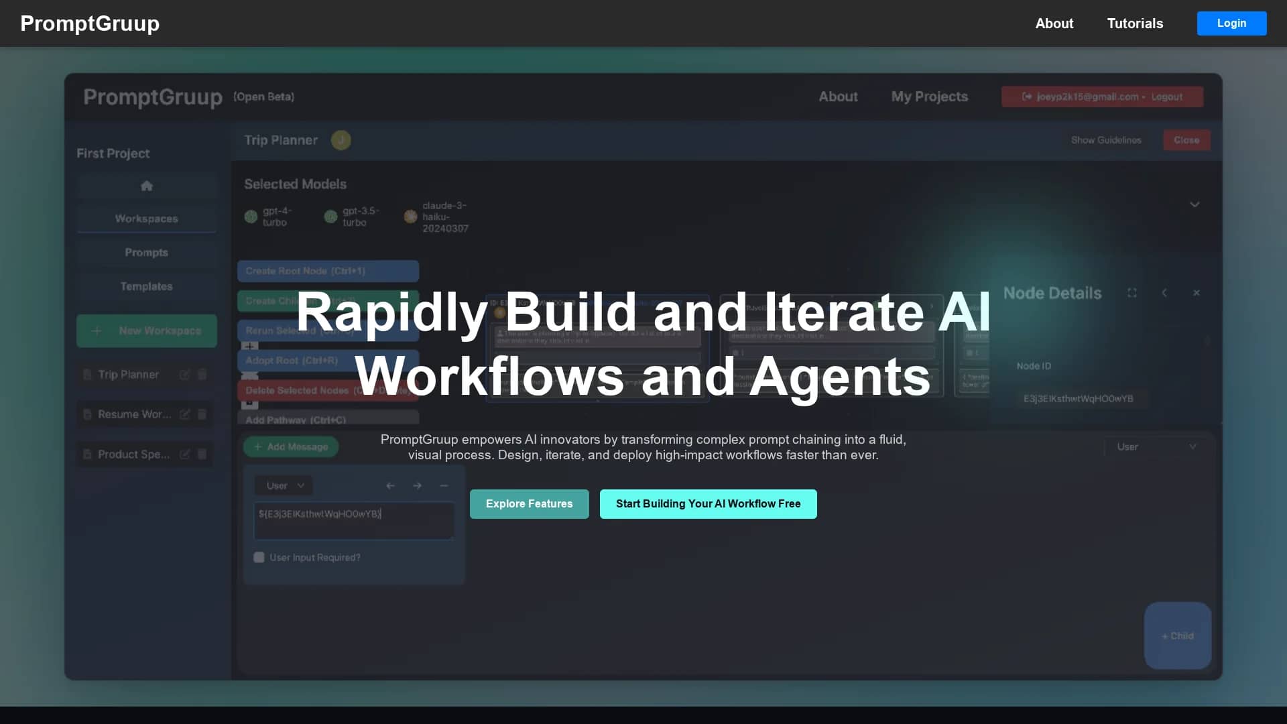Image resolution: width=1287 pixels, height=724 pixels.
Task: Close the Node Details panel
Action: 1197,293
